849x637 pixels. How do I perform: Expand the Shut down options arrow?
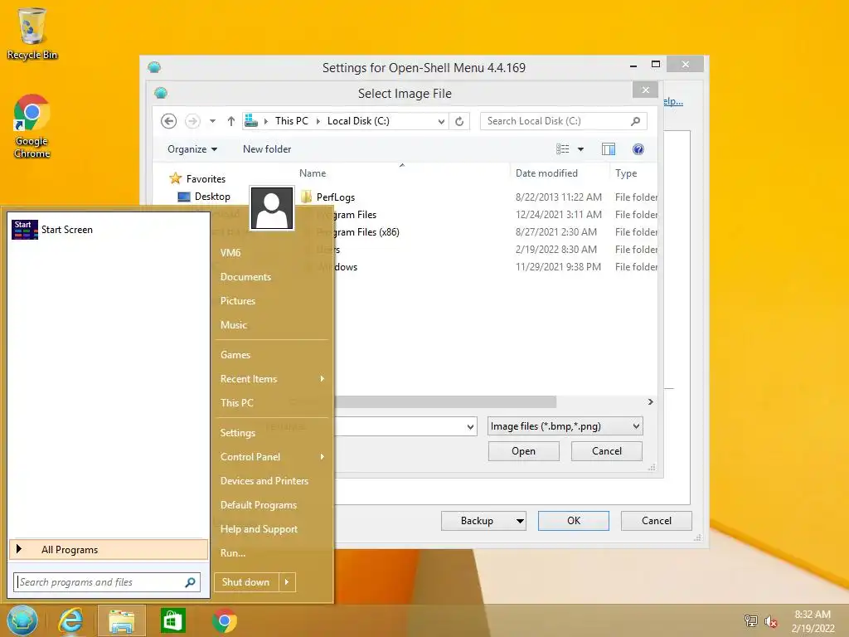(x=287, y=582)
